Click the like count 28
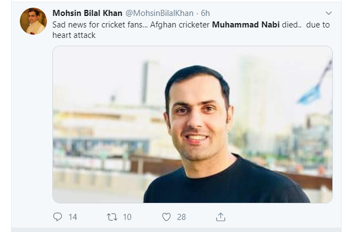345x232 pixels. pos(181,217)
